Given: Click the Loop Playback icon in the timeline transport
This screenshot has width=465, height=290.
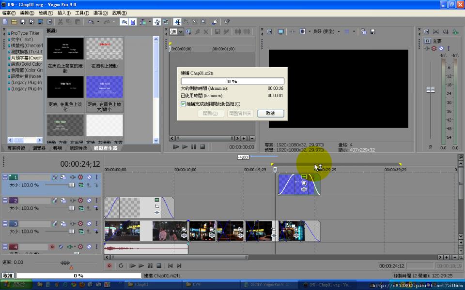Looking at the screenshot, I should click(x=121, y=266).
